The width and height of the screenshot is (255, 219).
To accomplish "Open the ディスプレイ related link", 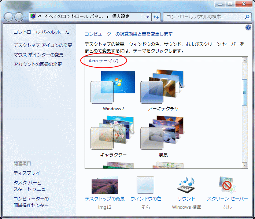I will [x=27, y=173].
